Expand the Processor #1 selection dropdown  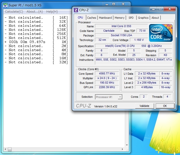coord(120,97)
